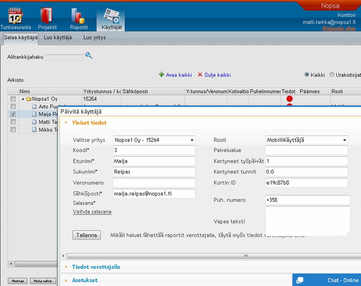The image size is (361, 286).
Task: Click Kirjaudu ulos link
Action: click(x=339, y=28)
